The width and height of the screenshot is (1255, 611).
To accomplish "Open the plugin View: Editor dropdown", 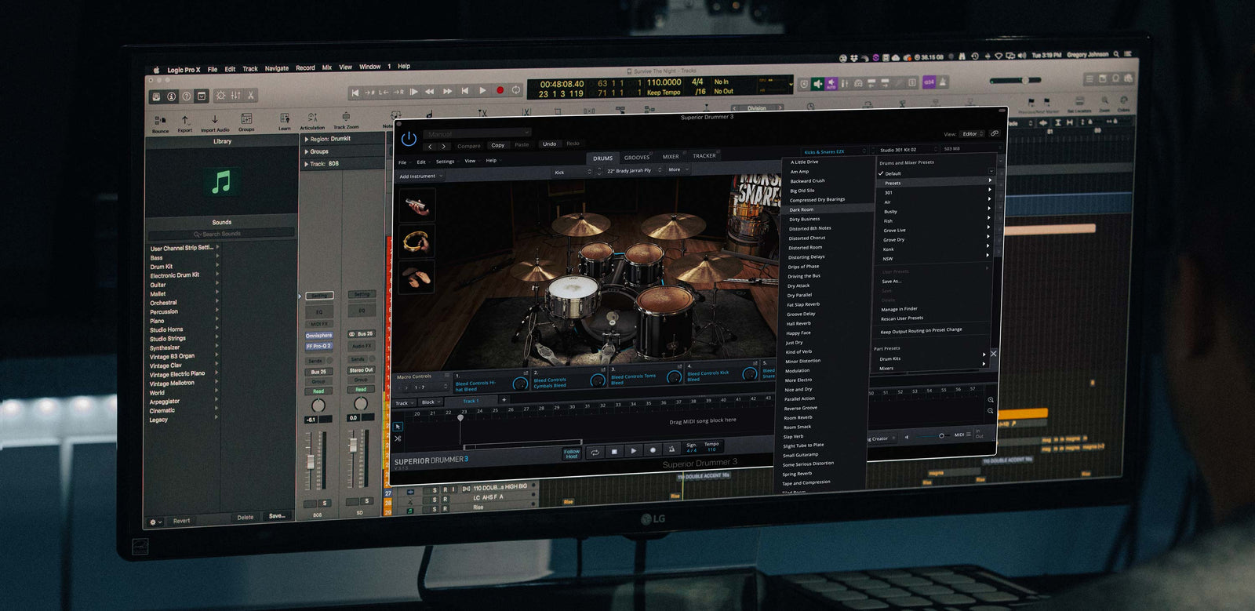I will point(973,134).
